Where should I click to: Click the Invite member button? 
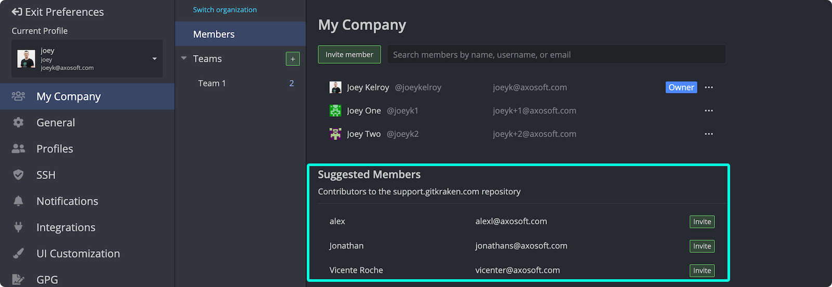[x=349, y=54]
